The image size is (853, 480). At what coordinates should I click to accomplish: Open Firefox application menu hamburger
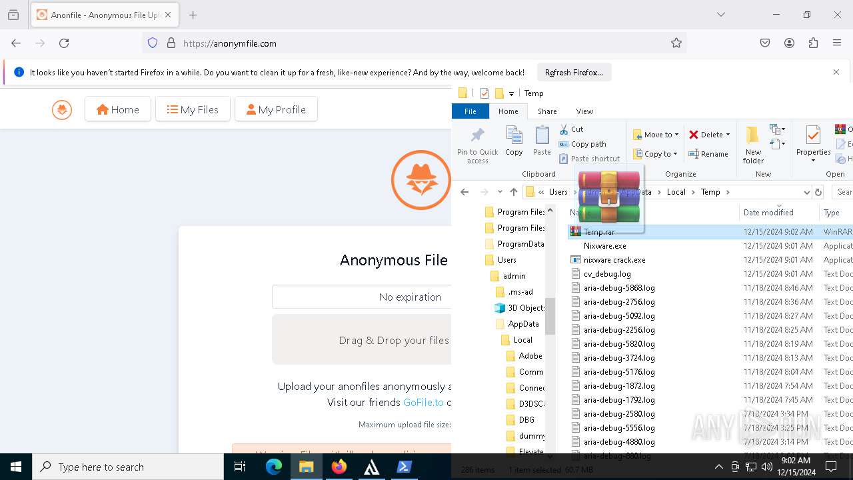point(837,43)
